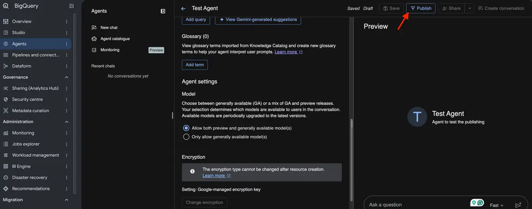Collapse the Migration section
The image size is (532, 209).
click(67, 200)
